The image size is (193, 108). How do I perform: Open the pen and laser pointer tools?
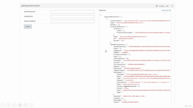[x=14, y=105]
